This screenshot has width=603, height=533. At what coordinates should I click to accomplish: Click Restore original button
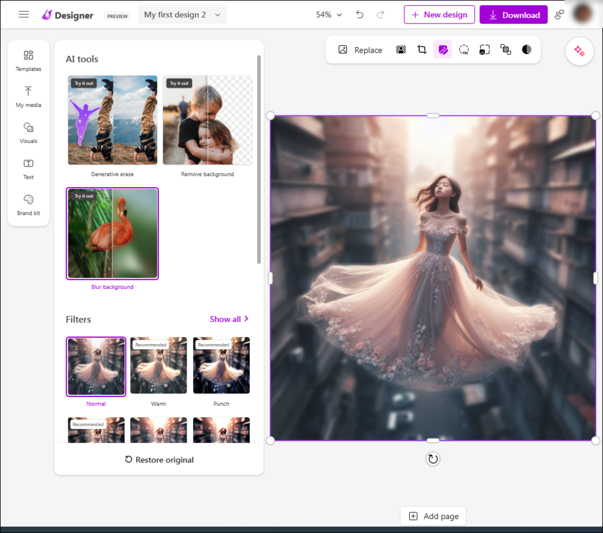coord(159,459)
